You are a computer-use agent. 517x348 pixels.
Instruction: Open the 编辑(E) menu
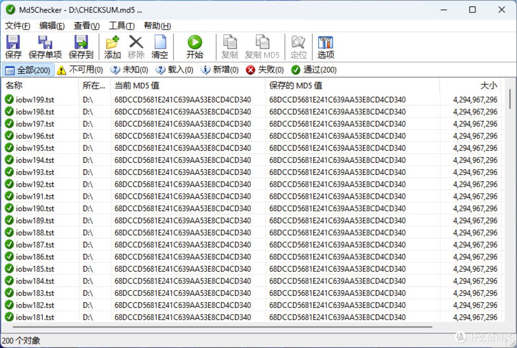[52, 26]
